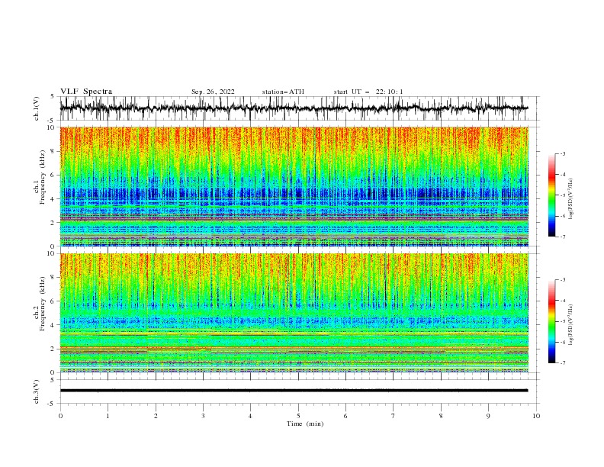This screenshot has height=467, width=604.
Task: Click the "ch.3(V)" axis label
Action: point(37,391)
